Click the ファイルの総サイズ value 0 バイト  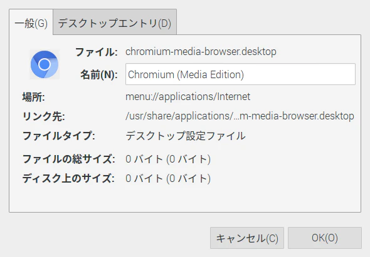168,159
